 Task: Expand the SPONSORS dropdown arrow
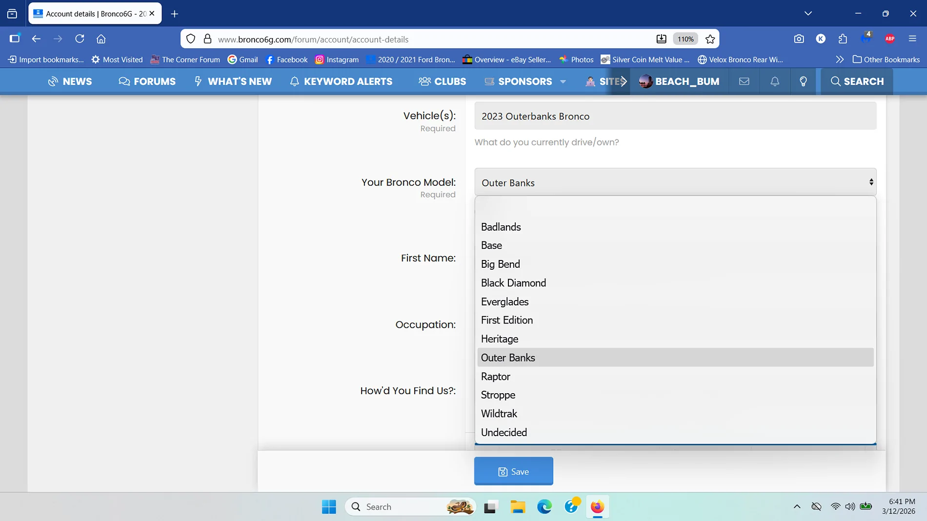pos(563,81)
